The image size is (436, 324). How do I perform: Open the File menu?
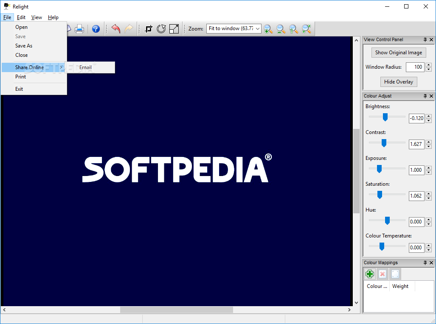click(x=7, y=17)
